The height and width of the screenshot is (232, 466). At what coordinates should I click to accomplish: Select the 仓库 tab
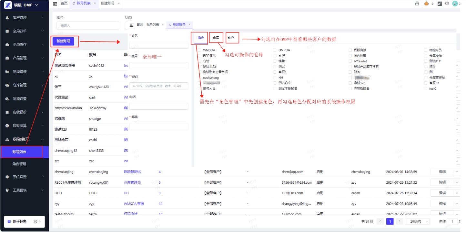click(x=216, y=38)
